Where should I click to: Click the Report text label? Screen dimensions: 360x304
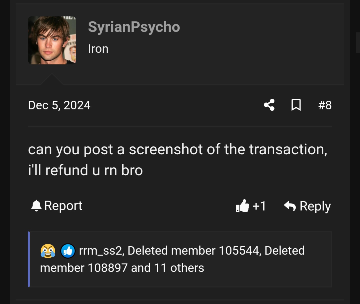point(63,206)
